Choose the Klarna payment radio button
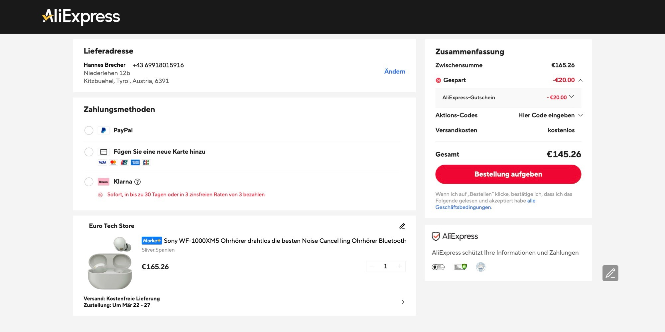 tap(89, 182)
